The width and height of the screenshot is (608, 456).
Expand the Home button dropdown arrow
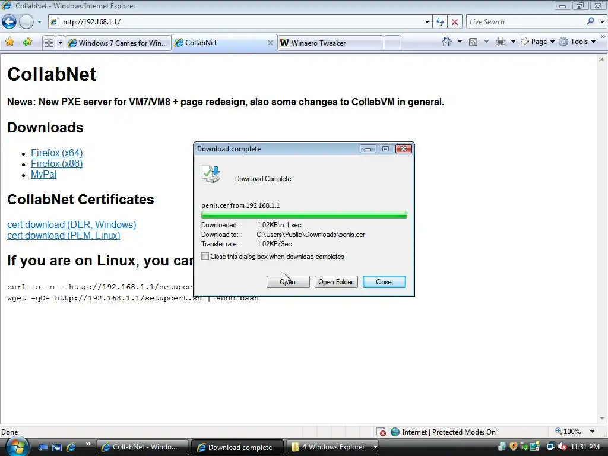[460, 42]
